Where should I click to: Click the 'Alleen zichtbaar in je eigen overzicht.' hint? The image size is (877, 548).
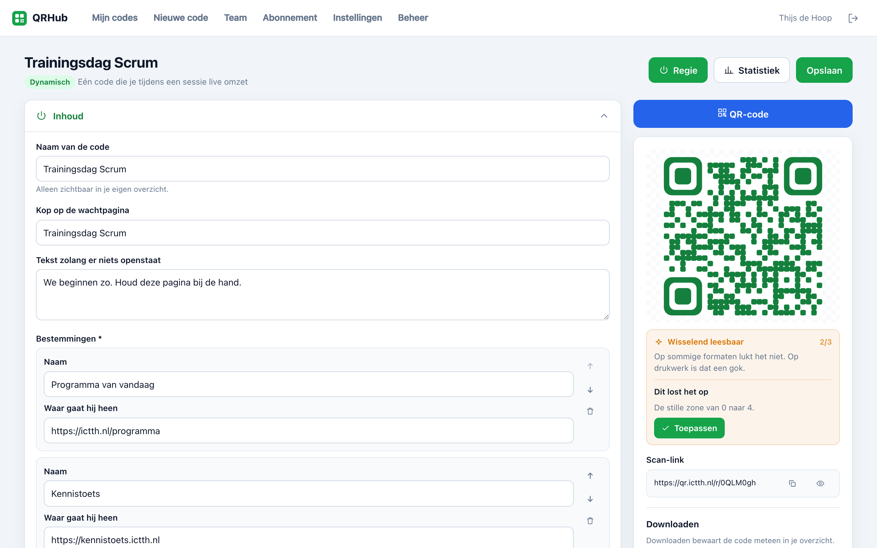102,189
